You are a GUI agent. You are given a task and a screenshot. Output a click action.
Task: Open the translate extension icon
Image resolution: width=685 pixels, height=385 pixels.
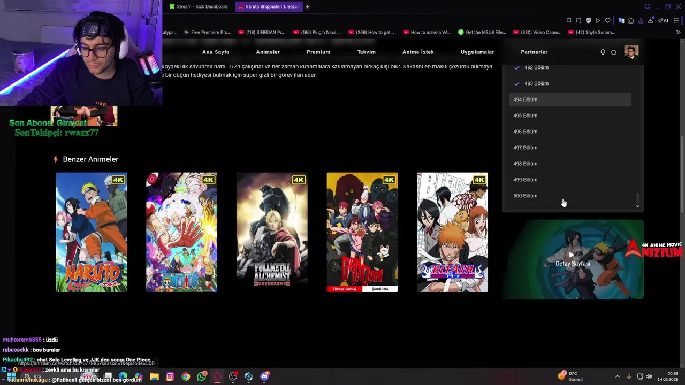(621, 20)
